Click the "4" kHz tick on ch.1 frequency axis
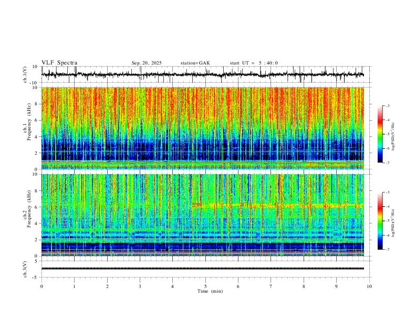416x321 pixels. (37, 137)
